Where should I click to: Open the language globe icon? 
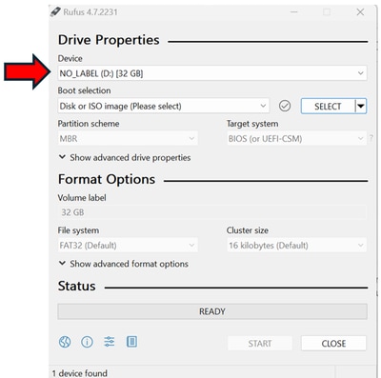coord(65,342)
